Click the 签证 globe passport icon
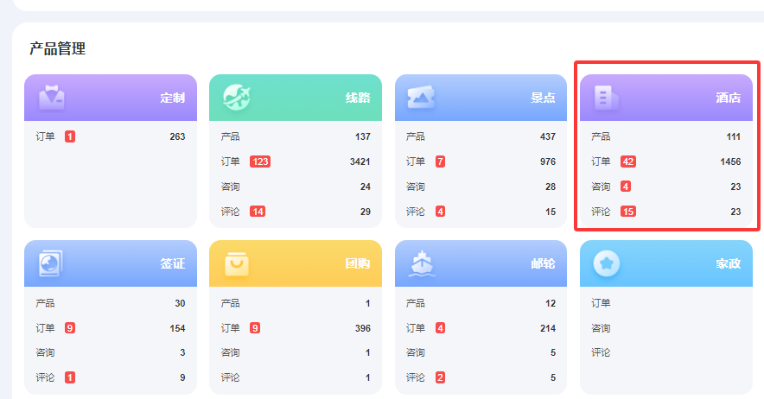This screenshot has width=764, height=399. tap(52, 263)
